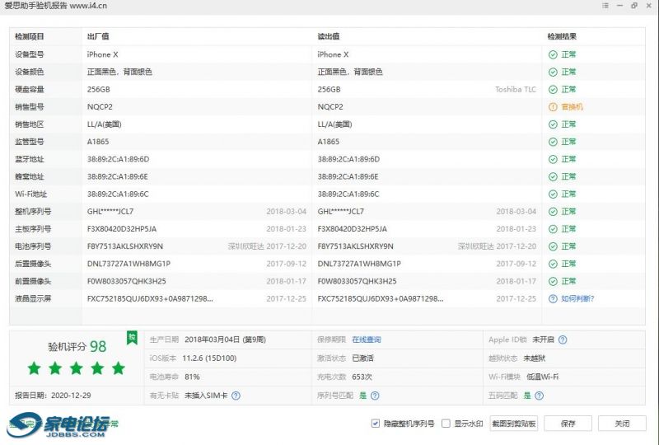659x445 pixels.
Task: Open the list menu icon in title bar
Action: [605, 6]
